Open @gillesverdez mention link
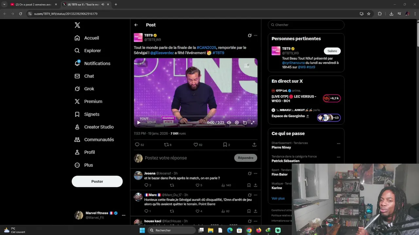The width and height of the screenshot is (419, 235). [162, 53]
